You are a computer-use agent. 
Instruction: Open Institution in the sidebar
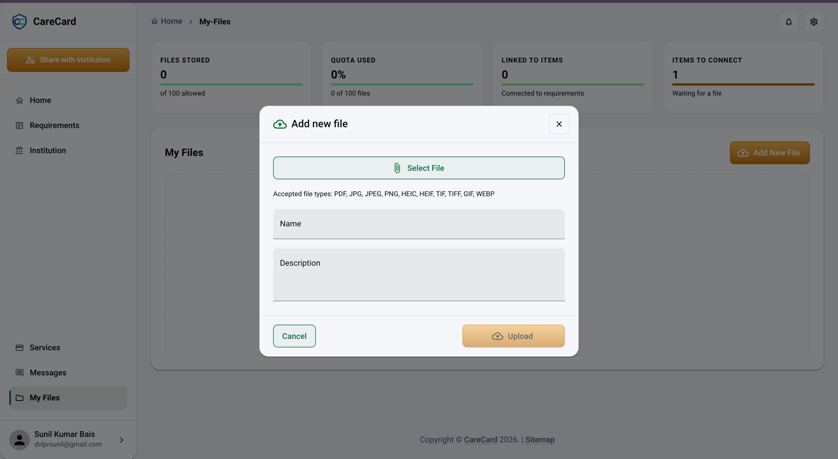click(68, 151)
